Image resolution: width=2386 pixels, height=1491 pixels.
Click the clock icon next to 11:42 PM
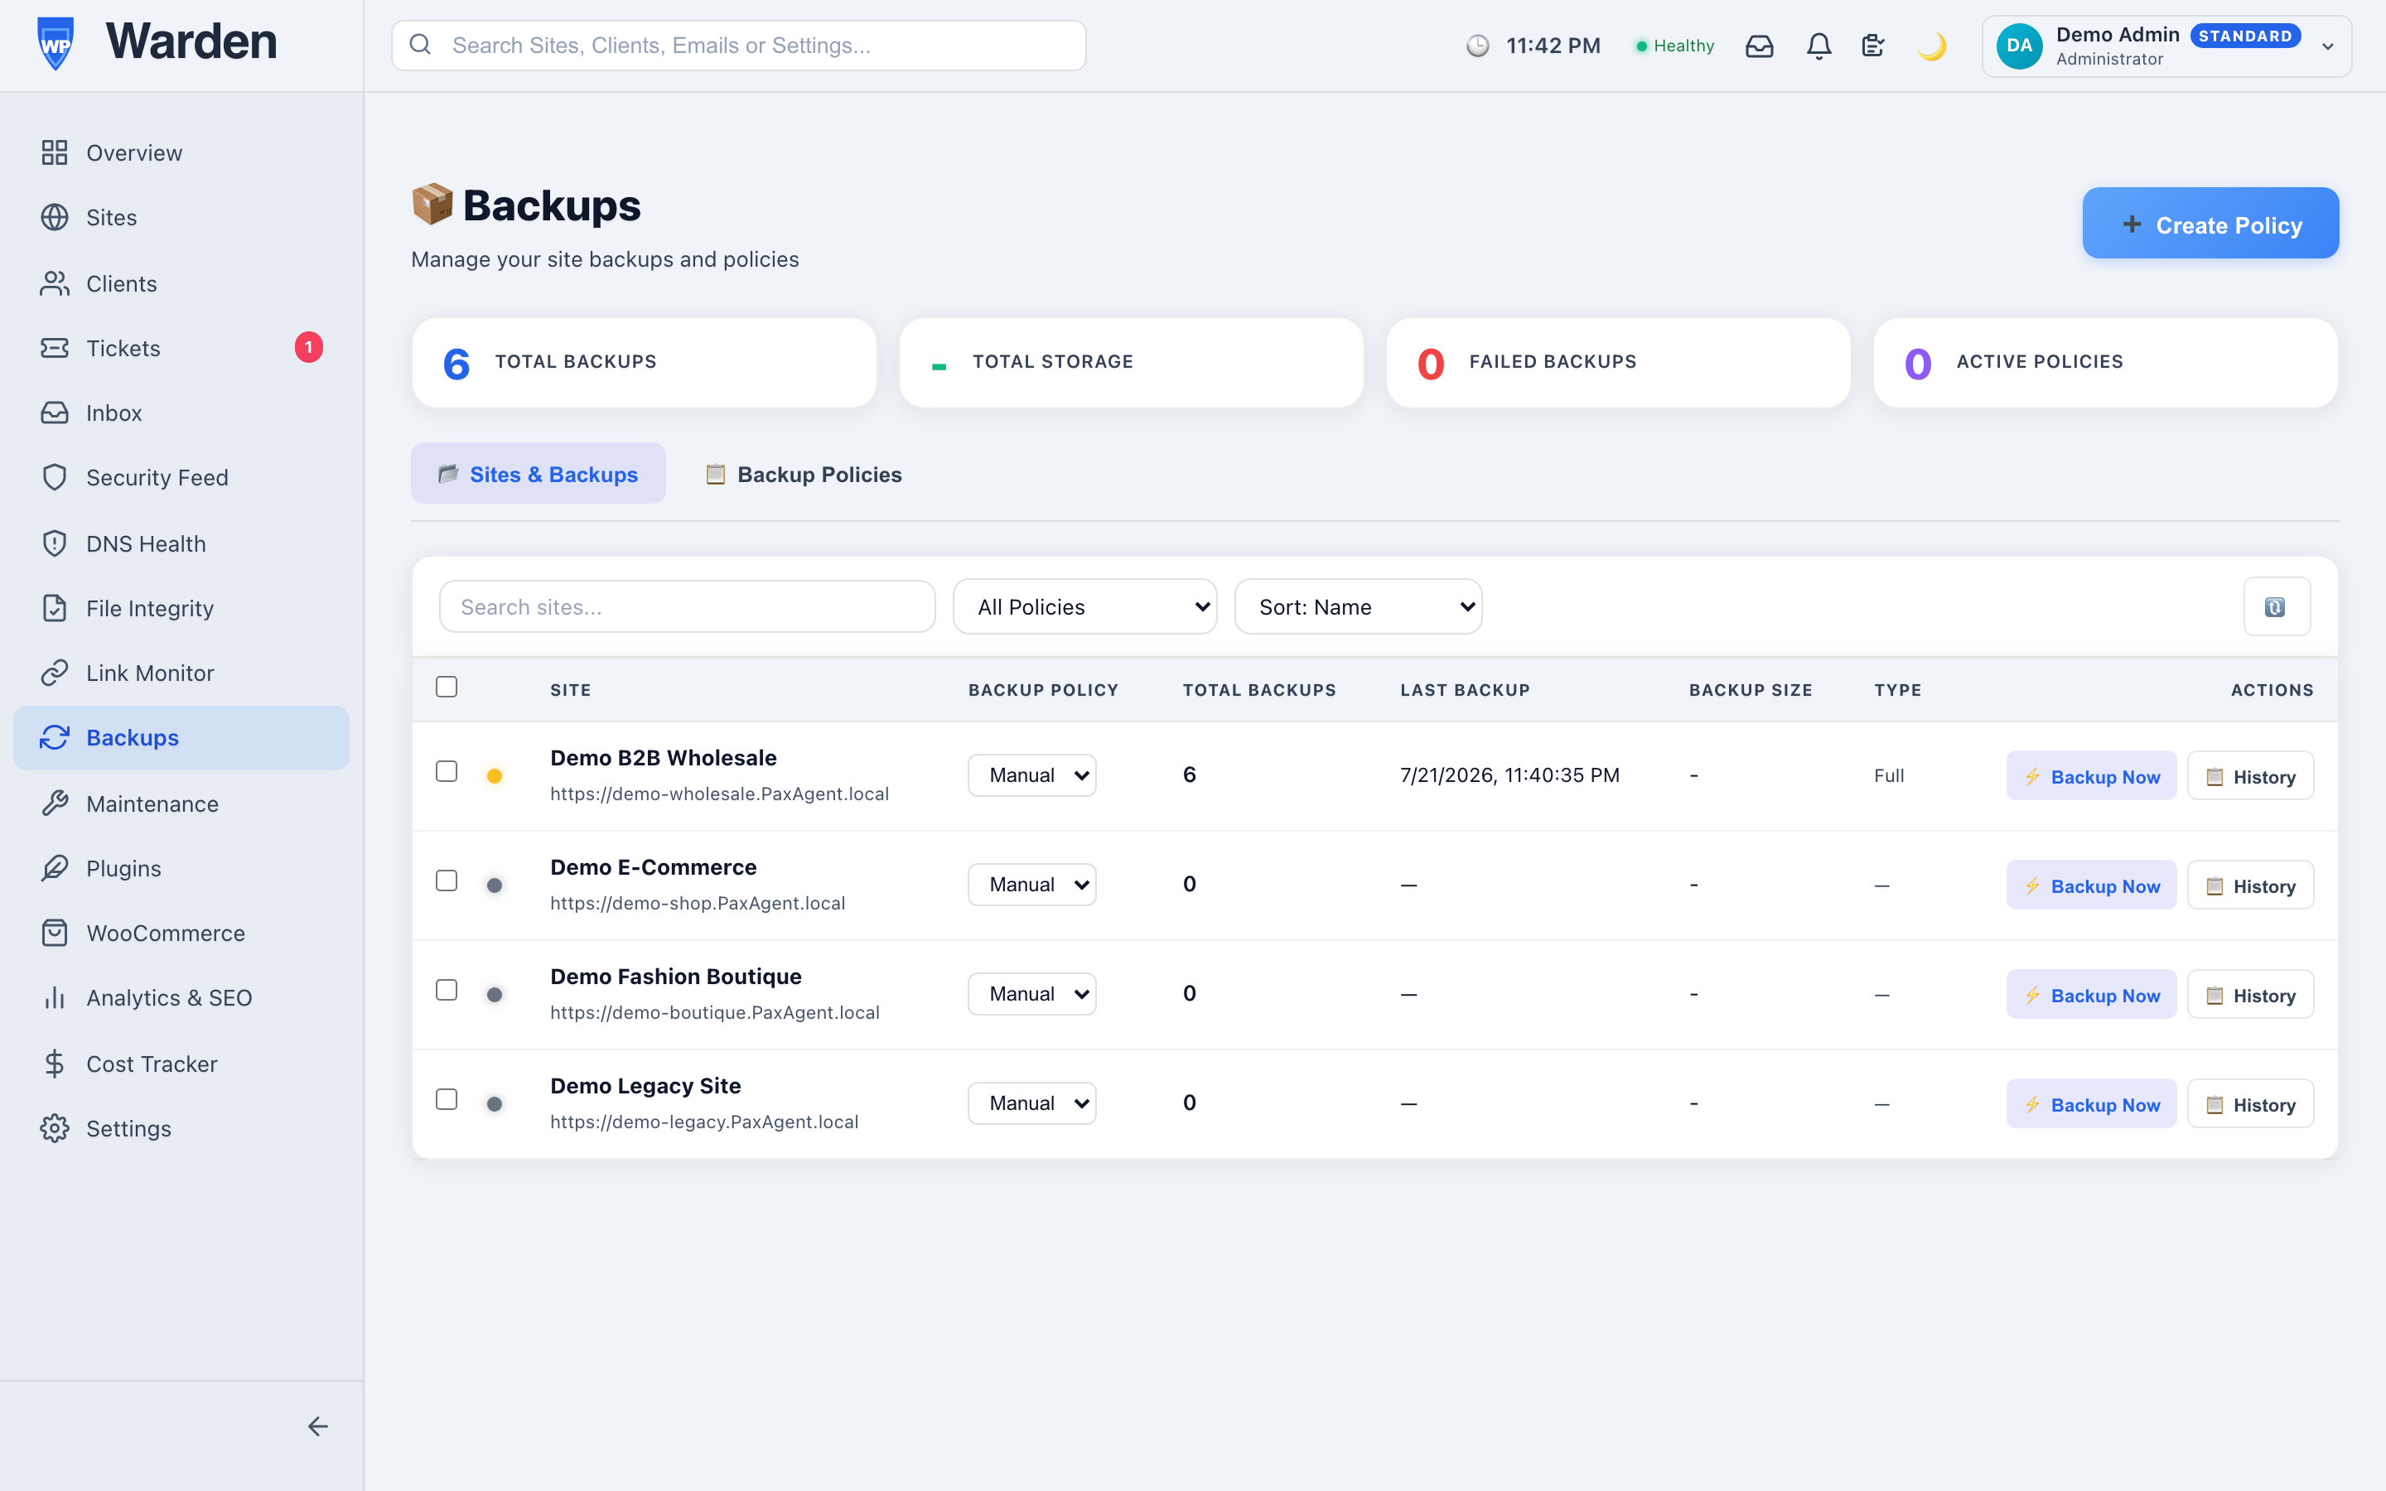[x=1477, y=46]
